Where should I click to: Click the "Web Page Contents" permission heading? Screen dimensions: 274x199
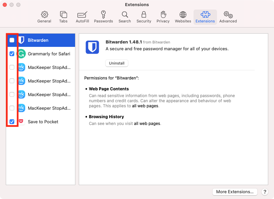pos(109,89)
